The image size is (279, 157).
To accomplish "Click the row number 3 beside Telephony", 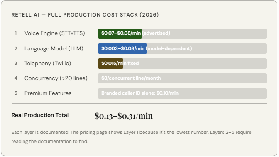I will pyautogui.click(x=16, y=63).
